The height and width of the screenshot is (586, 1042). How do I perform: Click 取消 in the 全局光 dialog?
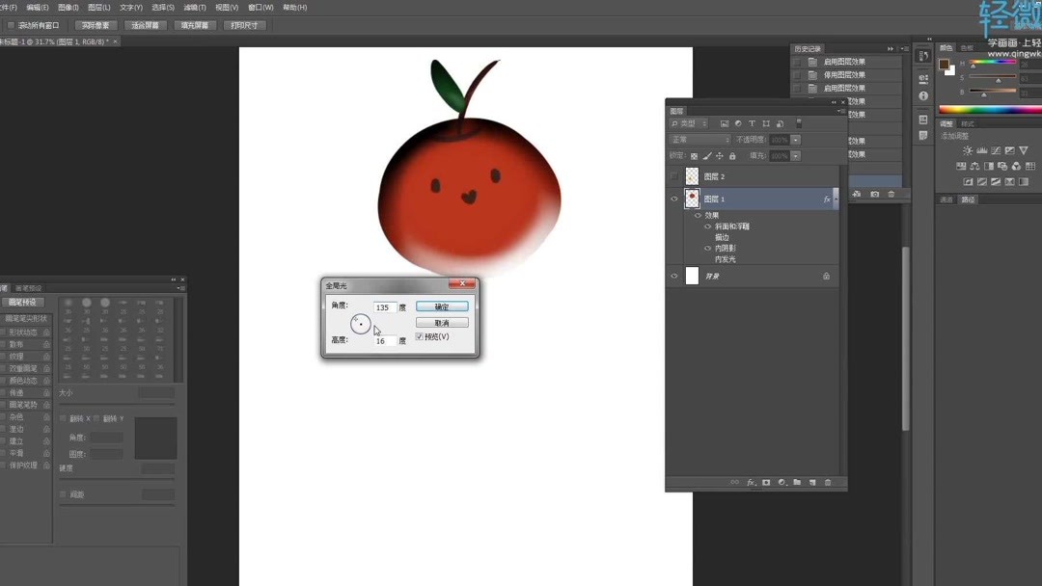click(x=442, y=321)
